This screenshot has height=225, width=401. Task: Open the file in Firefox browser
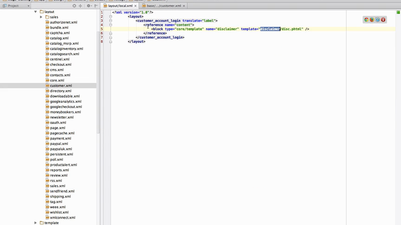(x=372, y=19)
